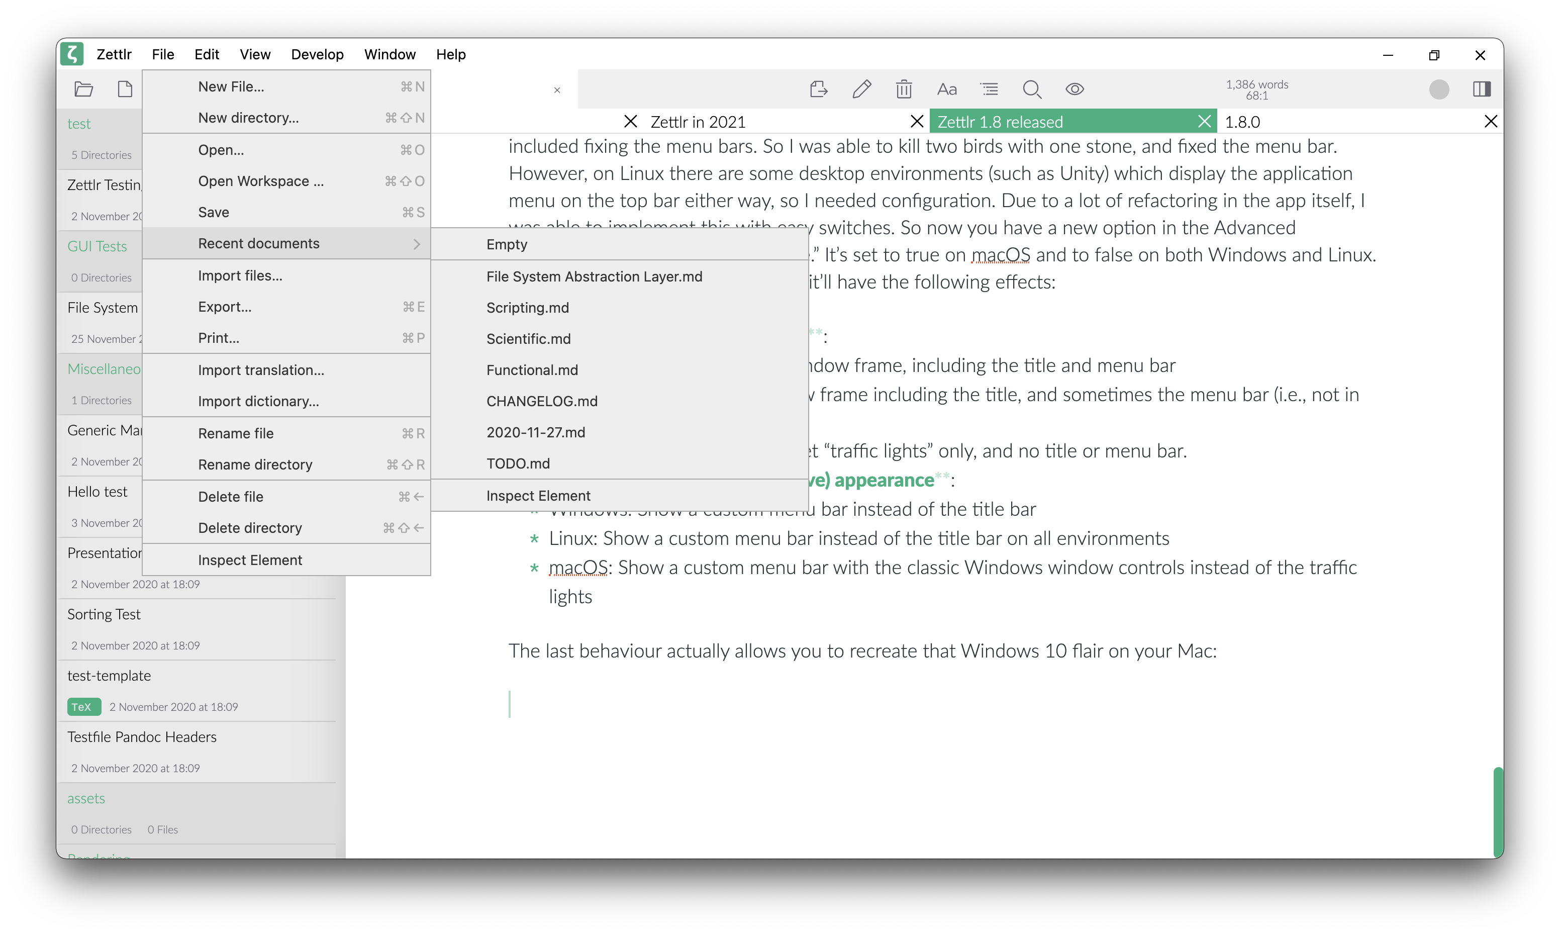
Task: Click Inspect Element in recent documents submenu
Action: (619, 496)
